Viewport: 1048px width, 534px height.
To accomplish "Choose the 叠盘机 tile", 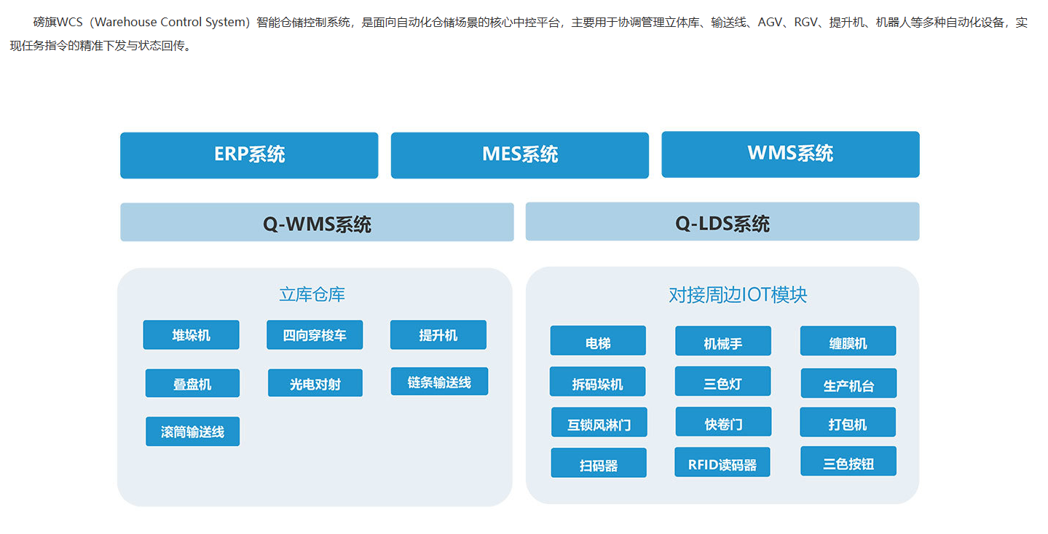I will coord(192,383).
